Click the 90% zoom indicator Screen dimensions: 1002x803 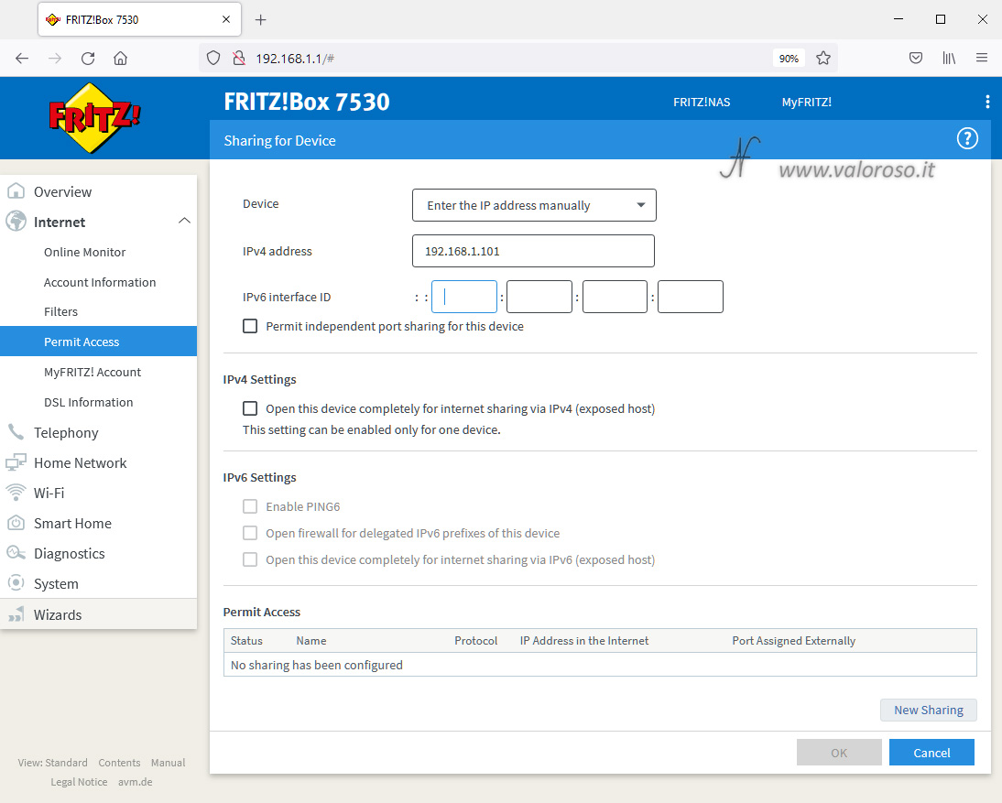(789, 58)
